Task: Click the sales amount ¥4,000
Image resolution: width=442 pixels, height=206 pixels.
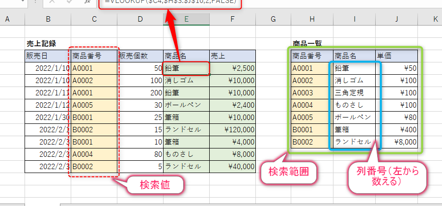Action: [x=233, y=142]
